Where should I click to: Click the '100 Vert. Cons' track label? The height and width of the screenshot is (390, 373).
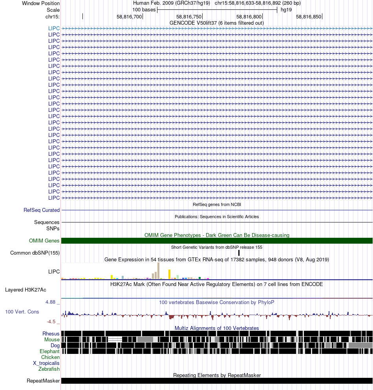(x=22, y=312)
